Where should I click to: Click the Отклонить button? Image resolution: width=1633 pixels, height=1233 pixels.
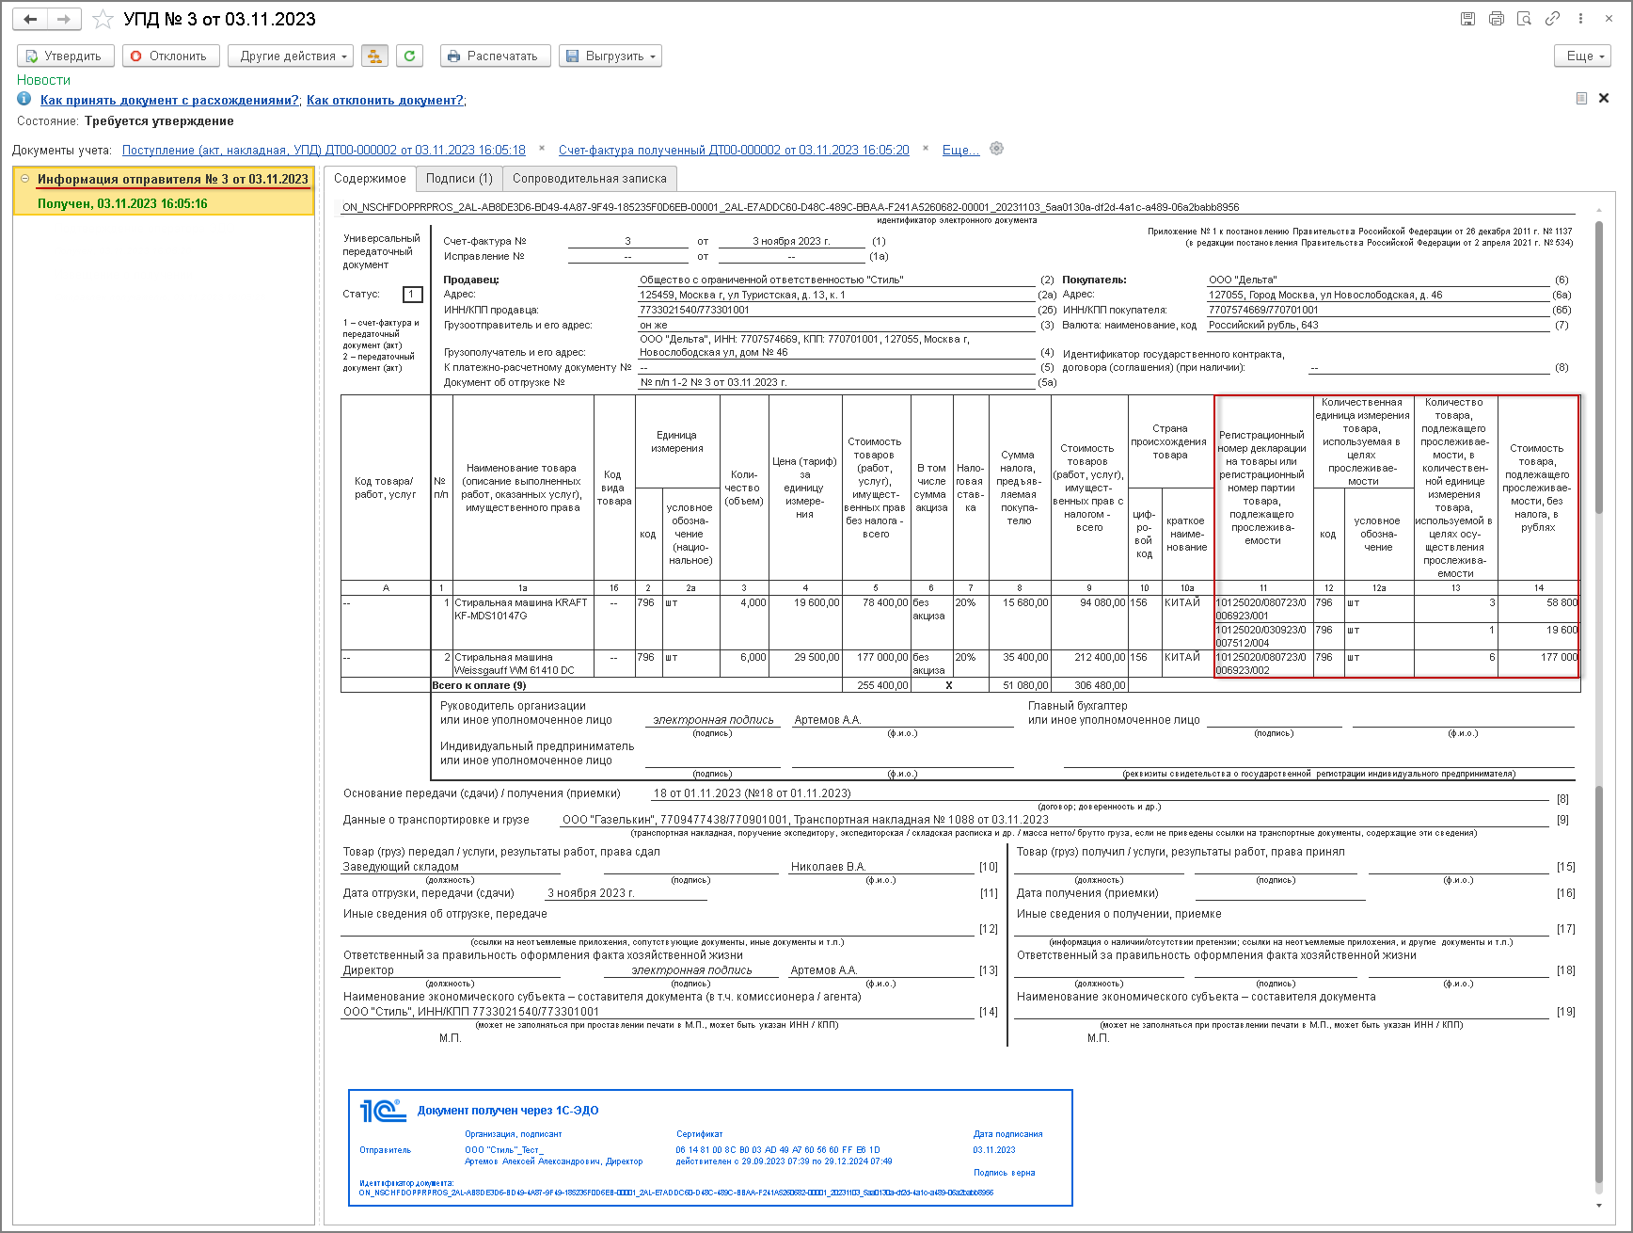point(170,56)
